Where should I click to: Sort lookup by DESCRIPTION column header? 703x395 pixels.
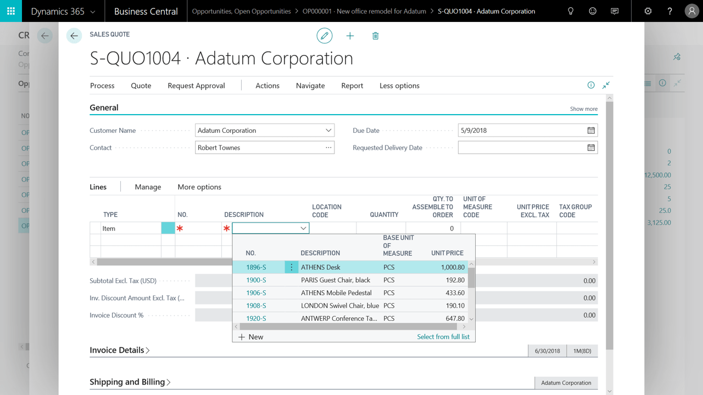[x=320, y=253]
